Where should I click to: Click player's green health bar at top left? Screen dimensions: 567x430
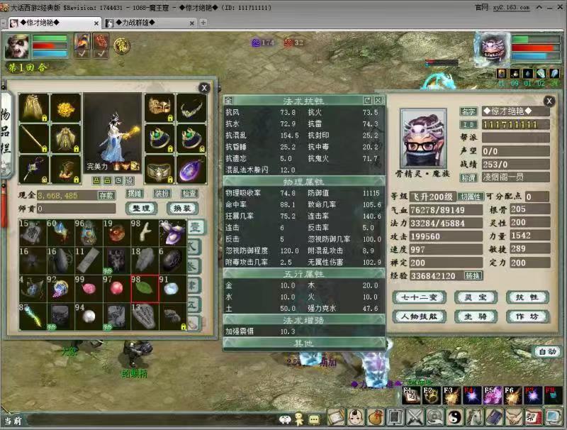[50, 38]
